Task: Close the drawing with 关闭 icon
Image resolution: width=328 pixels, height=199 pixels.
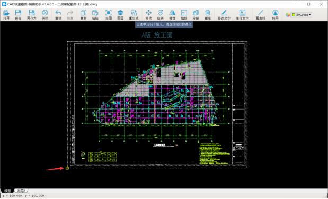Action: (45, 15)
